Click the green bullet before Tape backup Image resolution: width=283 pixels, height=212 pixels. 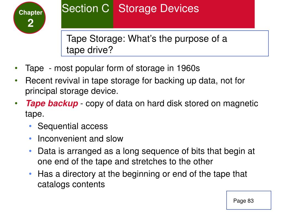pos(16,103)
